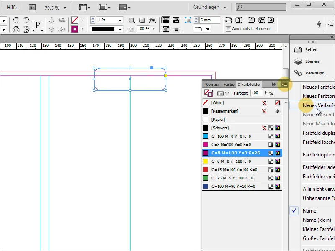335x251 pixels.
Task: Select [Papier] swatch row
Action: [x=242, y=120]
